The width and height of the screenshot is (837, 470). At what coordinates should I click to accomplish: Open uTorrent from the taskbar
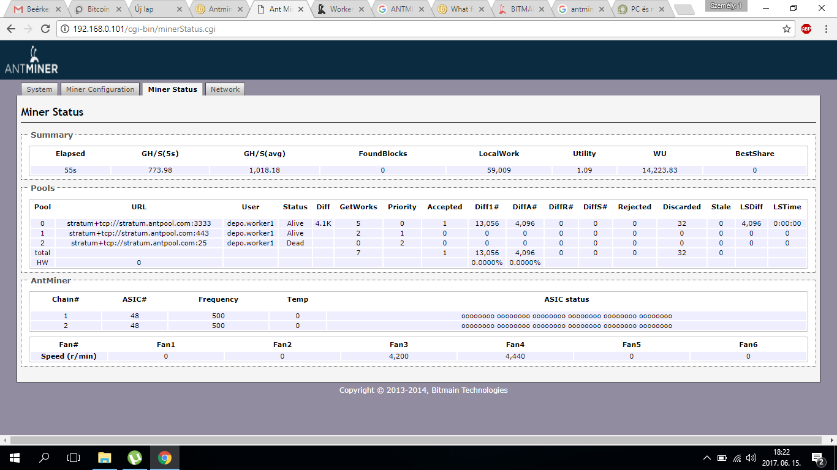[x=135, y=457]
